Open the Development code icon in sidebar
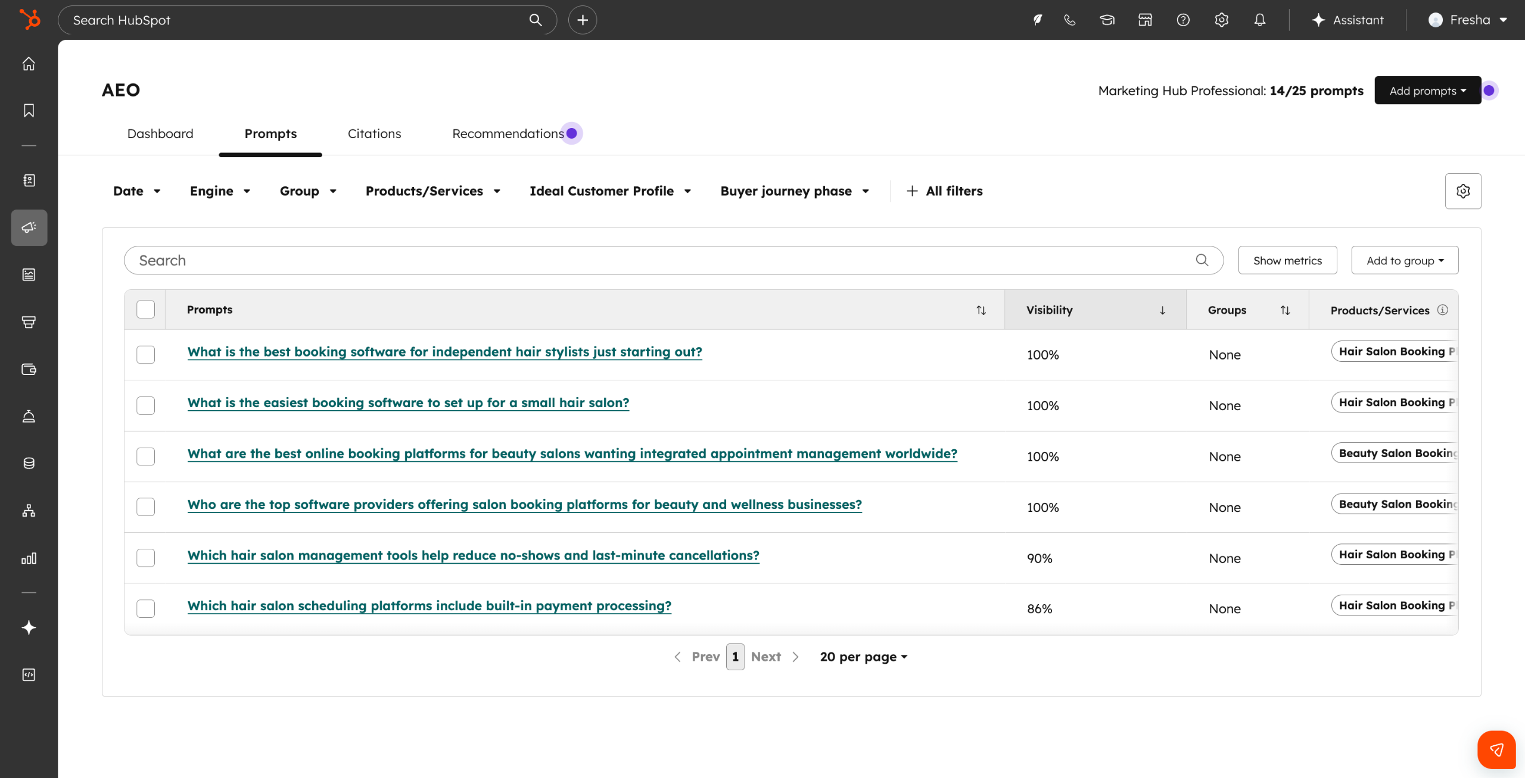 pos(29,674)
